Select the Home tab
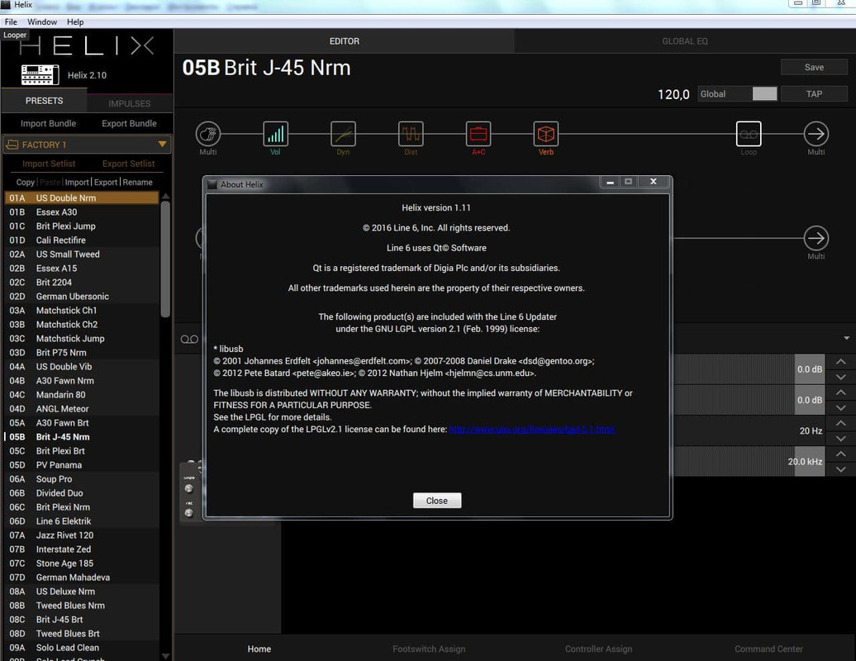This screenshot has height=661, width=856. click(x=259, y=649)
